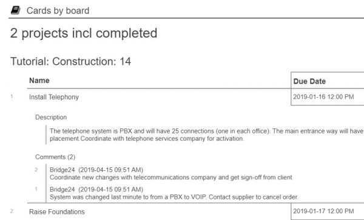This screenshot has height=220, width=364.
Task: Click the 2 projects incl completed title
Action: coord(84,33)
